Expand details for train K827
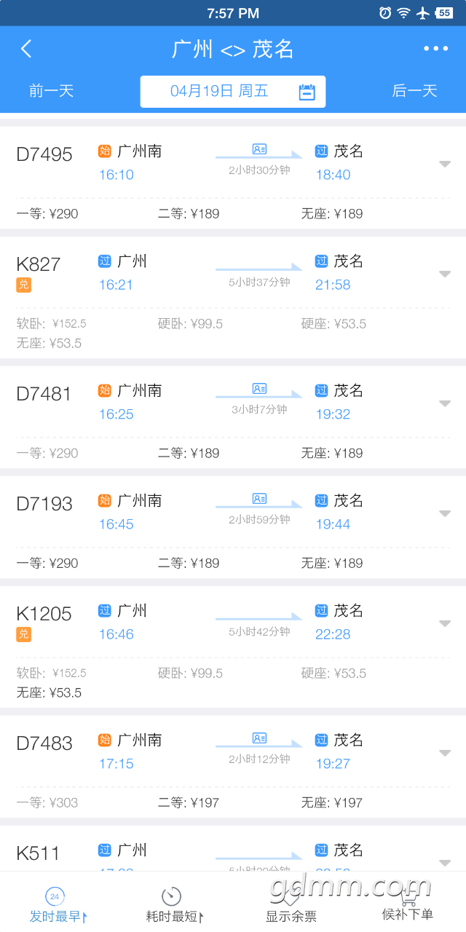The height and width of the screenshot is (932, 466). click(445, 274)
